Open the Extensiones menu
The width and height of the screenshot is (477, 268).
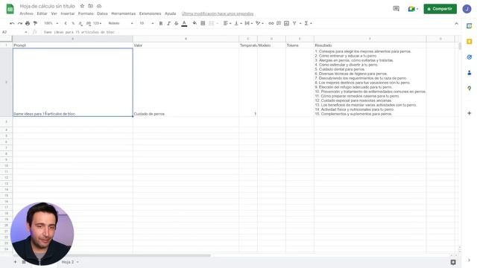(x=150, y=13)
